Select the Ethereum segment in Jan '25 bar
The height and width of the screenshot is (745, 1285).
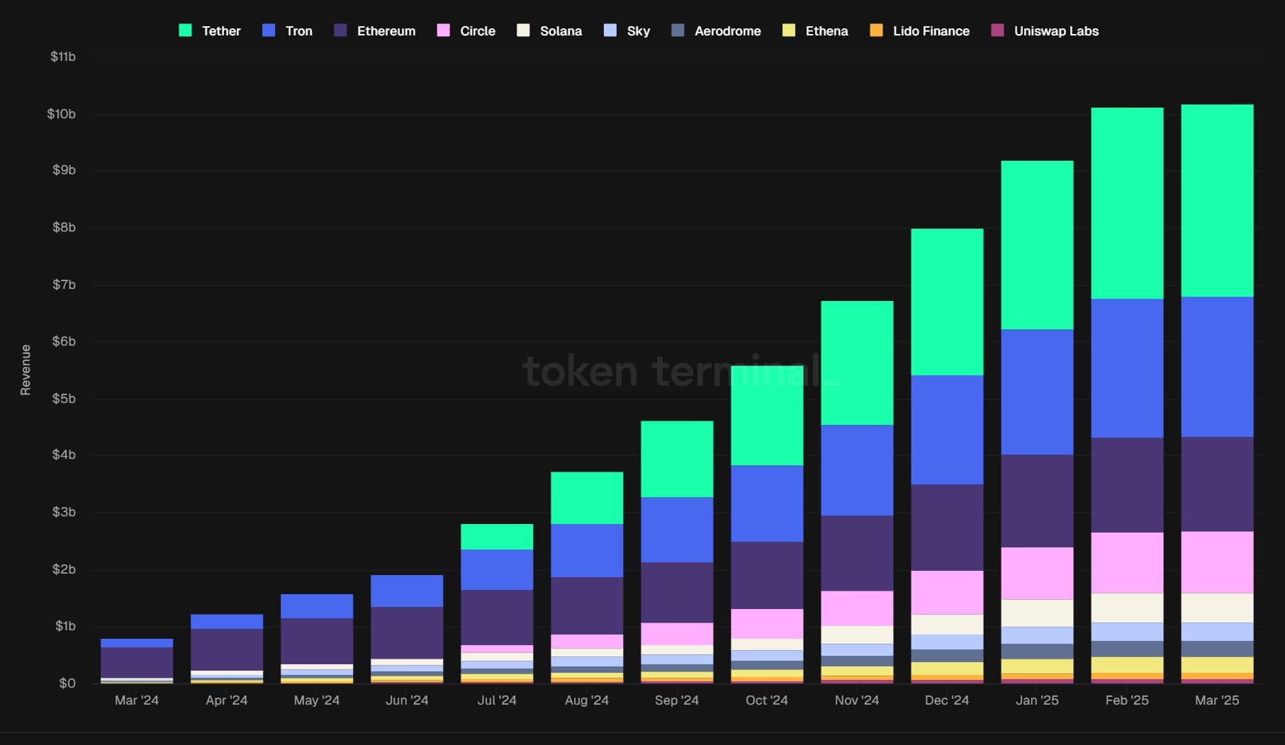click(x=1037, y=501)
